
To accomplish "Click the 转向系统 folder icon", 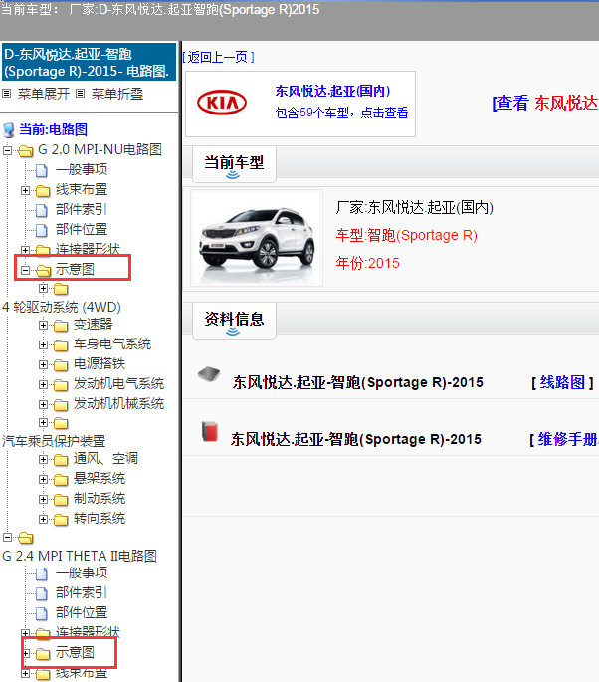I will (x=61, y=520).
